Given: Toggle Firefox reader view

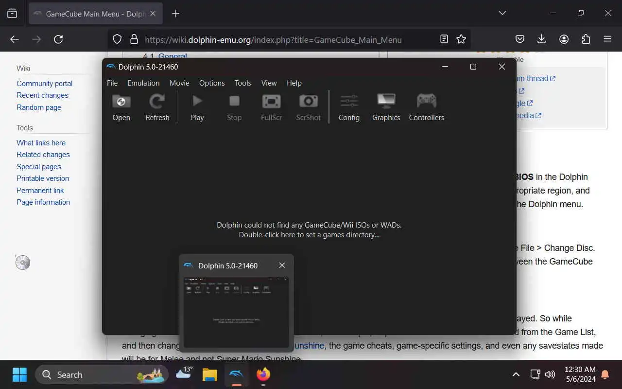Looking at the screenshot, I should (444, 39).
